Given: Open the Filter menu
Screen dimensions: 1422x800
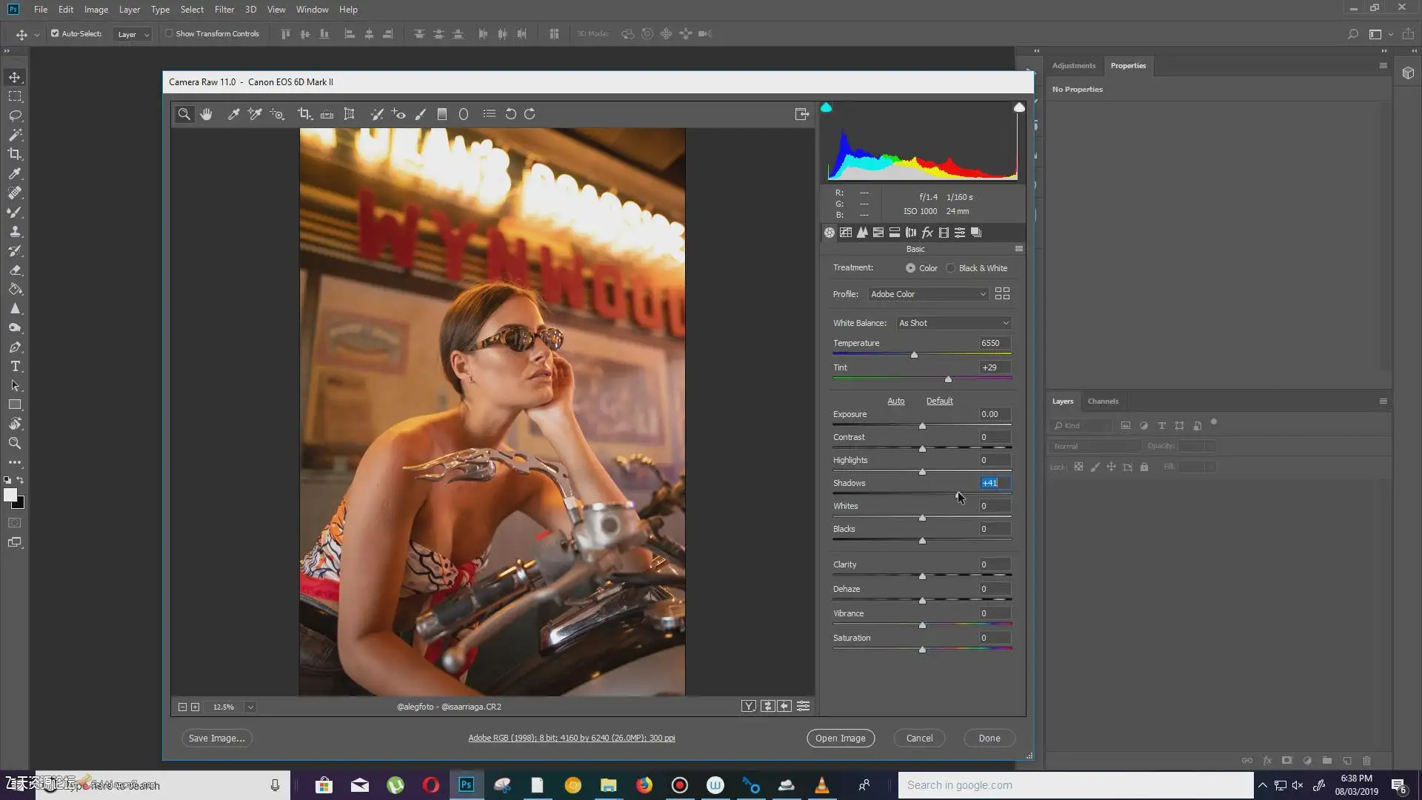Looking at the screenshot, I should click(224, 10).
